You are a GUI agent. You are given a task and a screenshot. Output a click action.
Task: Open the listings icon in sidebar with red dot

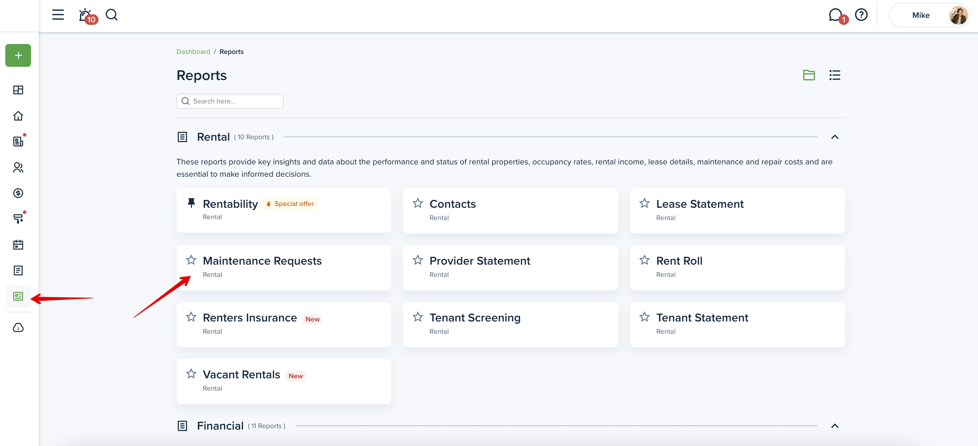pos(18,141)
